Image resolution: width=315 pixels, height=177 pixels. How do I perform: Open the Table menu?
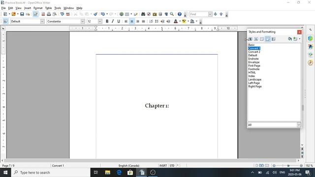tap(48, 8)
